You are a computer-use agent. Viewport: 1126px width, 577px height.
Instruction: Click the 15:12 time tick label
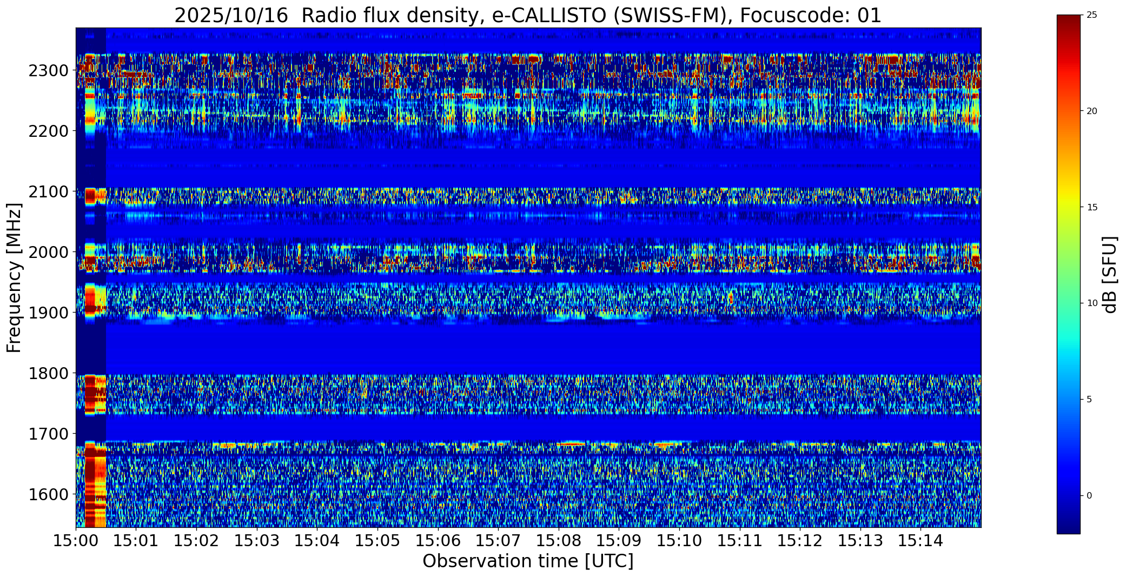[800, 540]
